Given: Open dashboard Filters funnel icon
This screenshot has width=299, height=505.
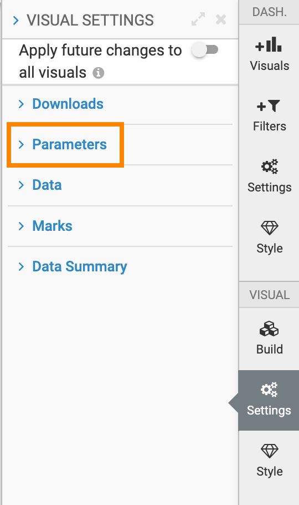Looking at the screenshot, I should coord(269,106).
